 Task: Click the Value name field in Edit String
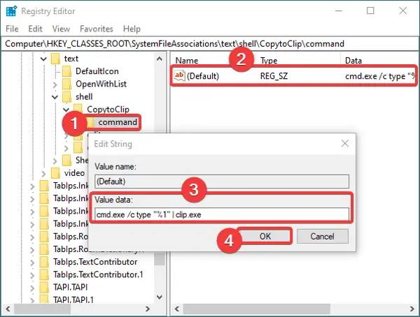[x=222, y=182]
